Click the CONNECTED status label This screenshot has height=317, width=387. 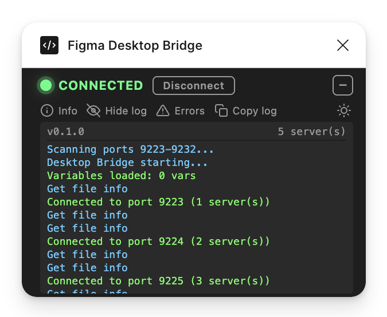[101, 85]
